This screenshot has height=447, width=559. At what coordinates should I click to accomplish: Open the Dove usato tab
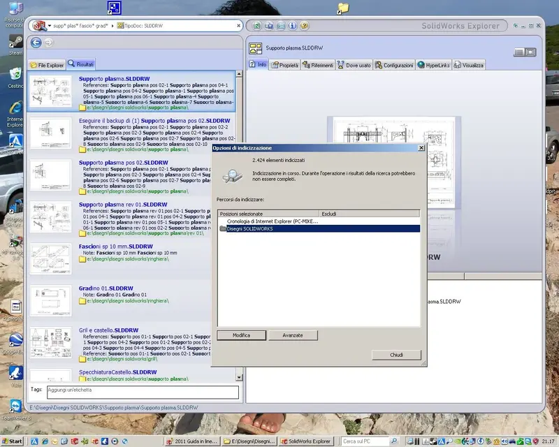(354, 65)
